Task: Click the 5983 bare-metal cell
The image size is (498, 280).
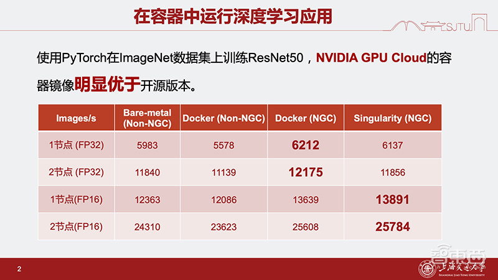Action: click(148, 146)
